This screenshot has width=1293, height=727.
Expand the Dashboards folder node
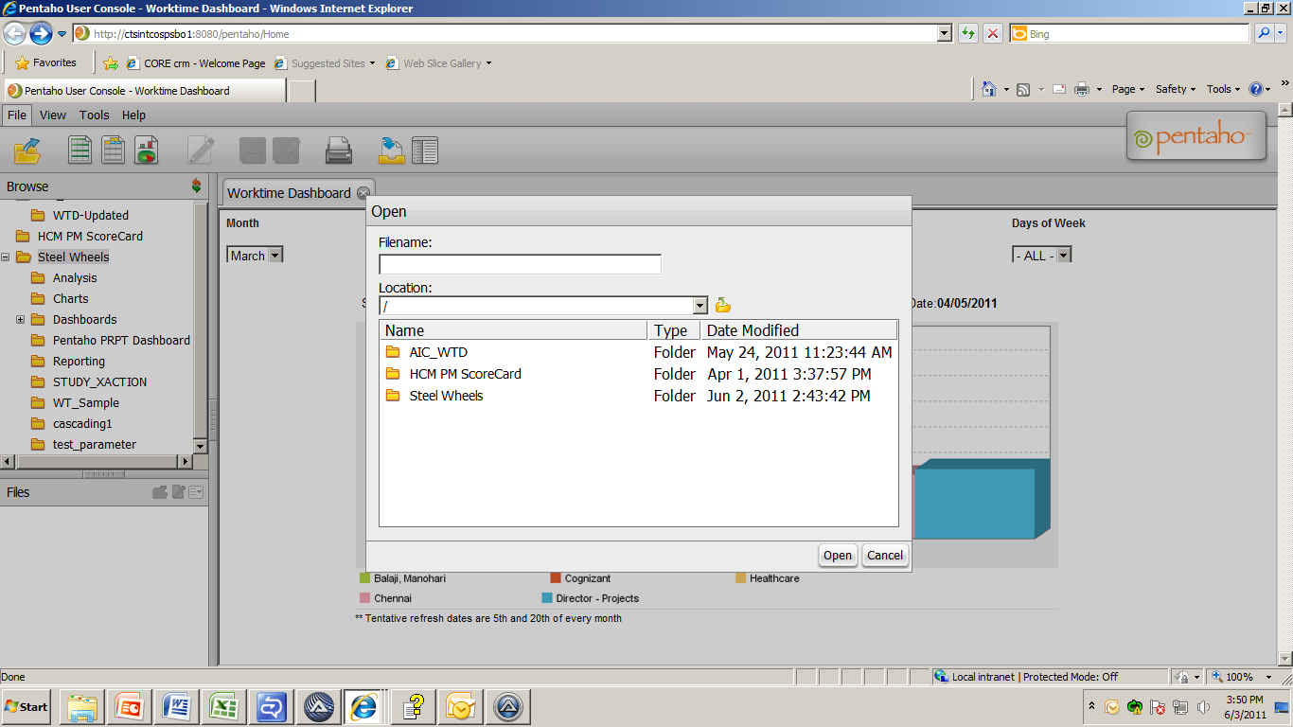pyautogui.click(x=21, y=319)
